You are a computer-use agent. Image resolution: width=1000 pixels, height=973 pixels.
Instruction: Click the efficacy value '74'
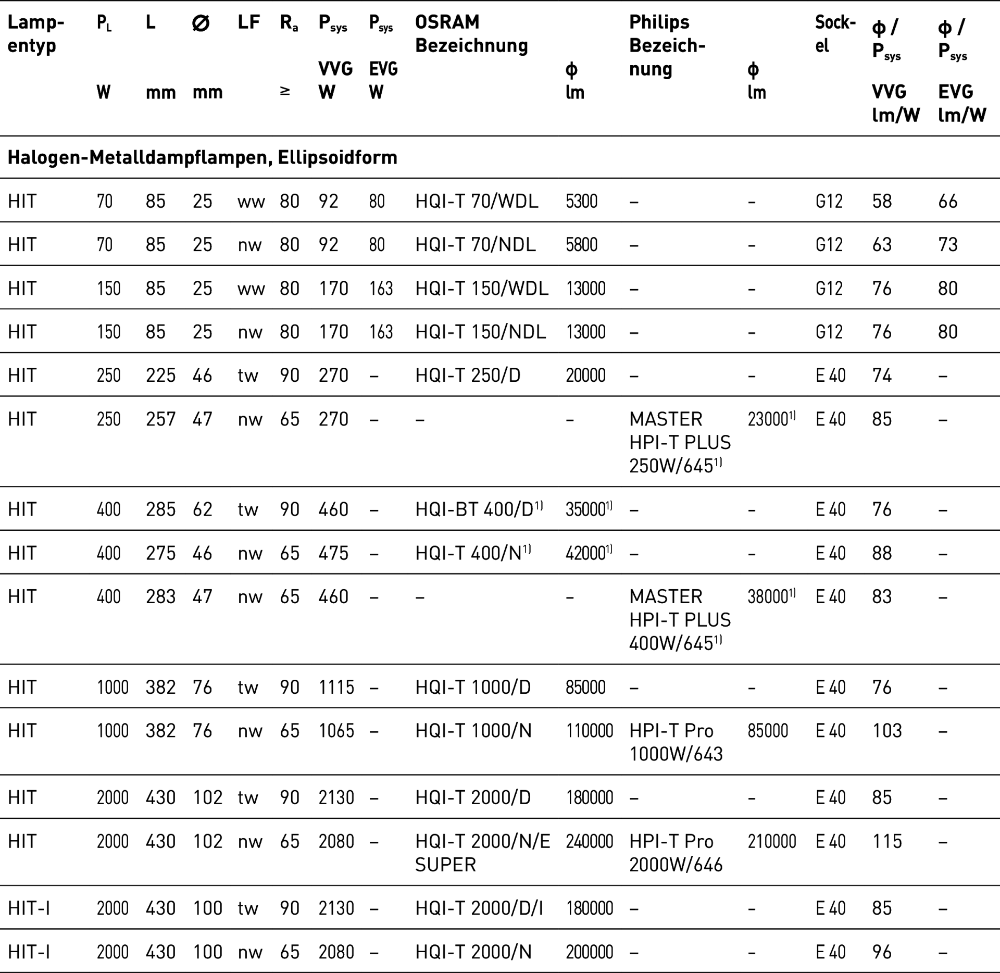click(882, 376)
